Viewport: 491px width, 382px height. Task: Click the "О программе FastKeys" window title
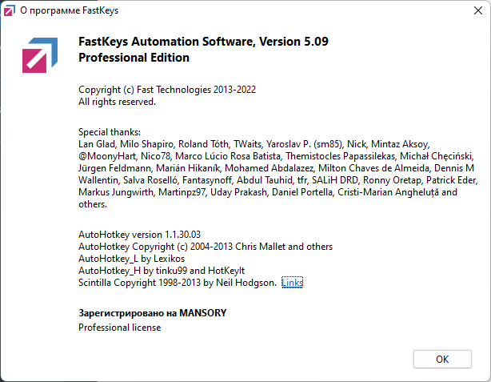[x=63, y=12]
